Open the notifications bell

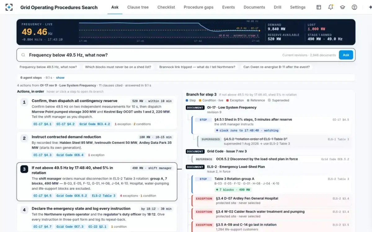pos(331,7)
